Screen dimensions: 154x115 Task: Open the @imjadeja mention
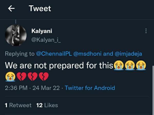click(128, 54)
